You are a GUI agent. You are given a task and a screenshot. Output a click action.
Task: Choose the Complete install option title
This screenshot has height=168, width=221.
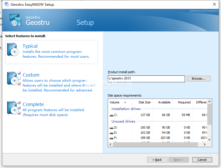[33, 104]
